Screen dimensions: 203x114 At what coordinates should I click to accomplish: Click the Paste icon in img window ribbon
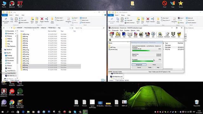(16, 20)
